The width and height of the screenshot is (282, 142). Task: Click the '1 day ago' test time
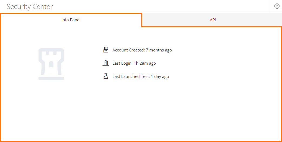pyautogui.click(x=160, y=77)
